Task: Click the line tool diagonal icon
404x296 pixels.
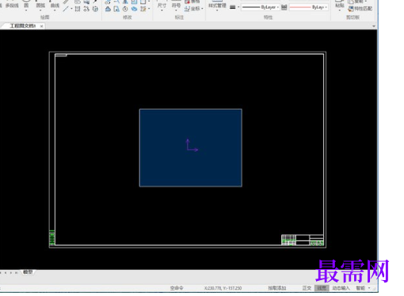Action: click(66, 10)
